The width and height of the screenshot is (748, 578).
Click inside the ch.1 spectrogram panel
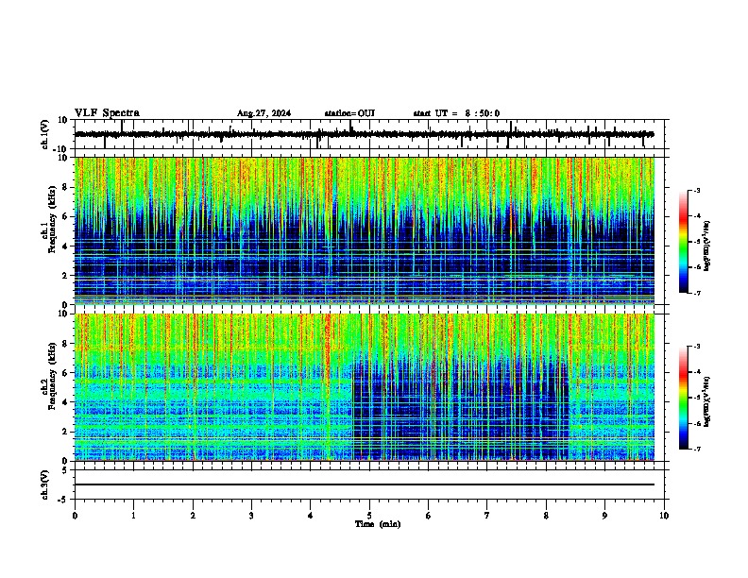click(x=364, y=230)
